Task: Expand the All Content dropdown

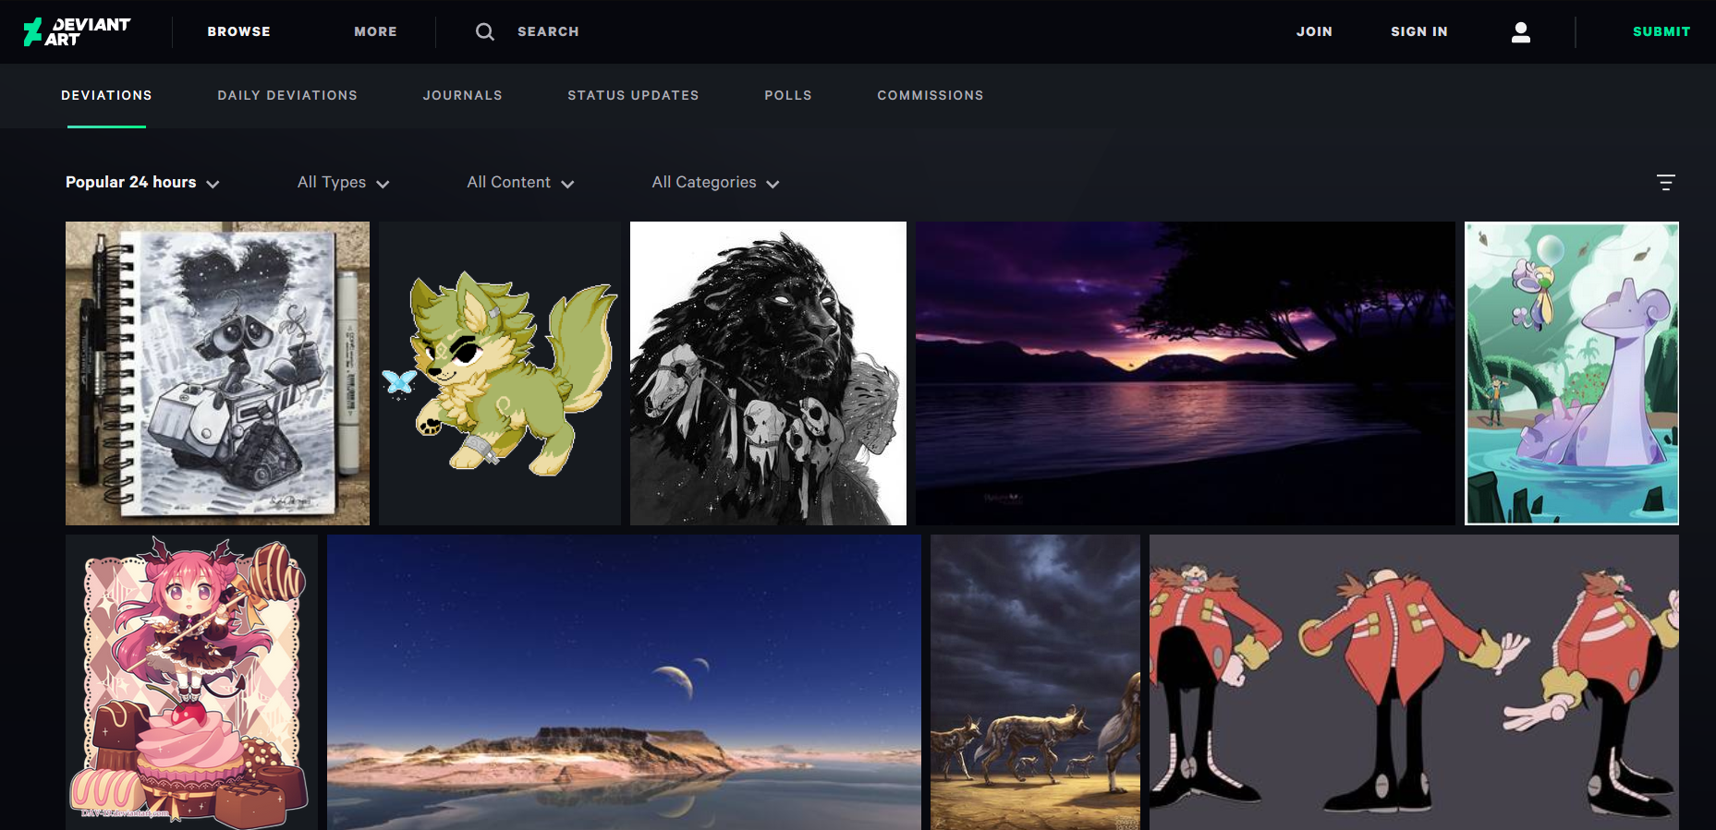Action: click(x=520, y=183)
